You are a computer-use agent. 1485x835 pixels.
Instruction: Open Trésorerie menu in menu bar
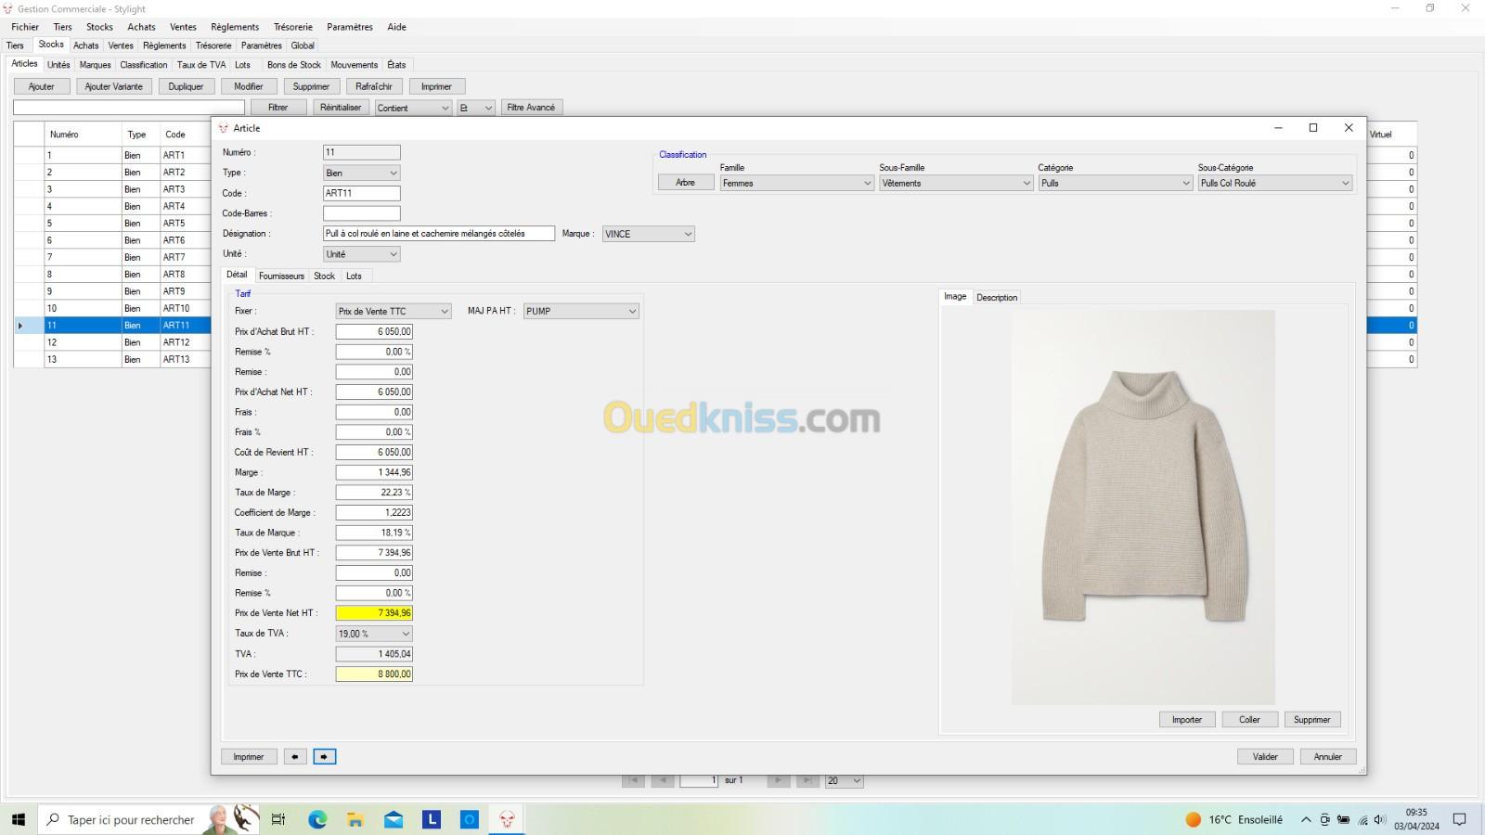point(293,27)
